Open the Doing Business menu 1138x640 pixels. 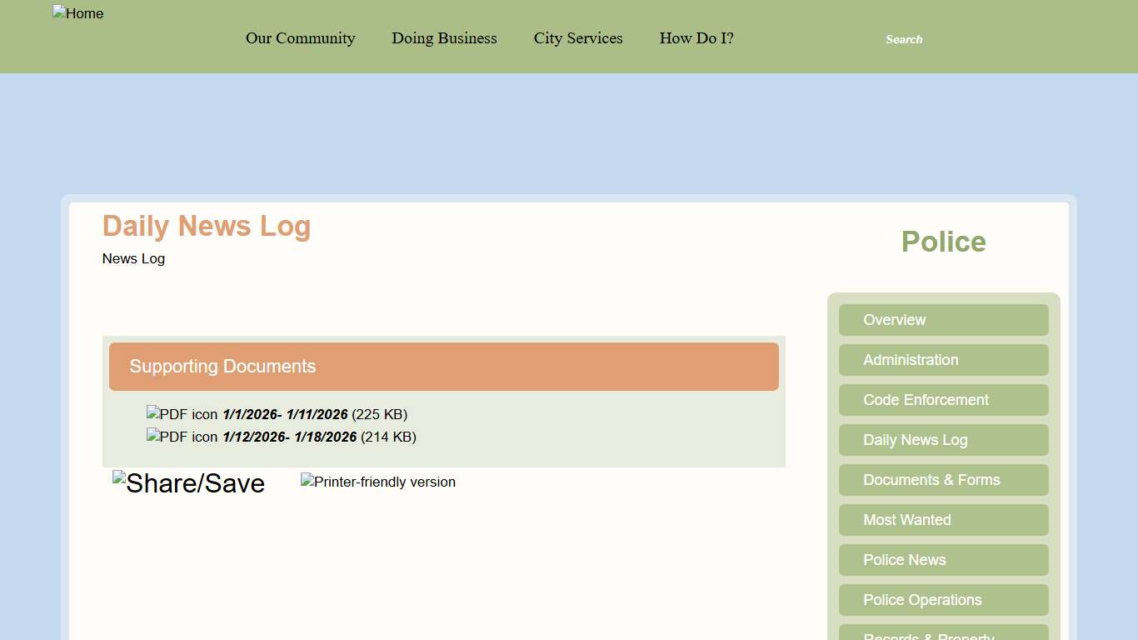click(x=444, y=38)
